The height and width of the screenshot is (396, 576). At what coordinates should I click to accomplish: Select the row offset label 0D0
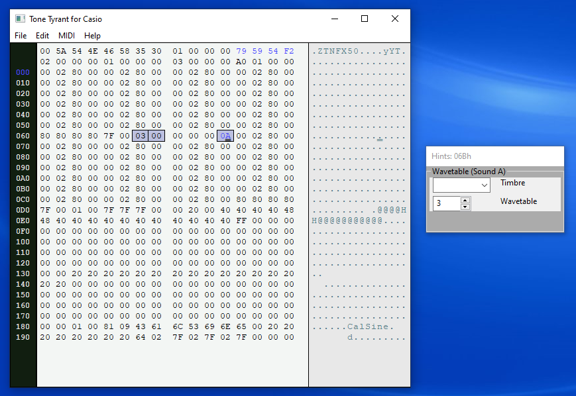pyautogui.click(x=23, y=210)
